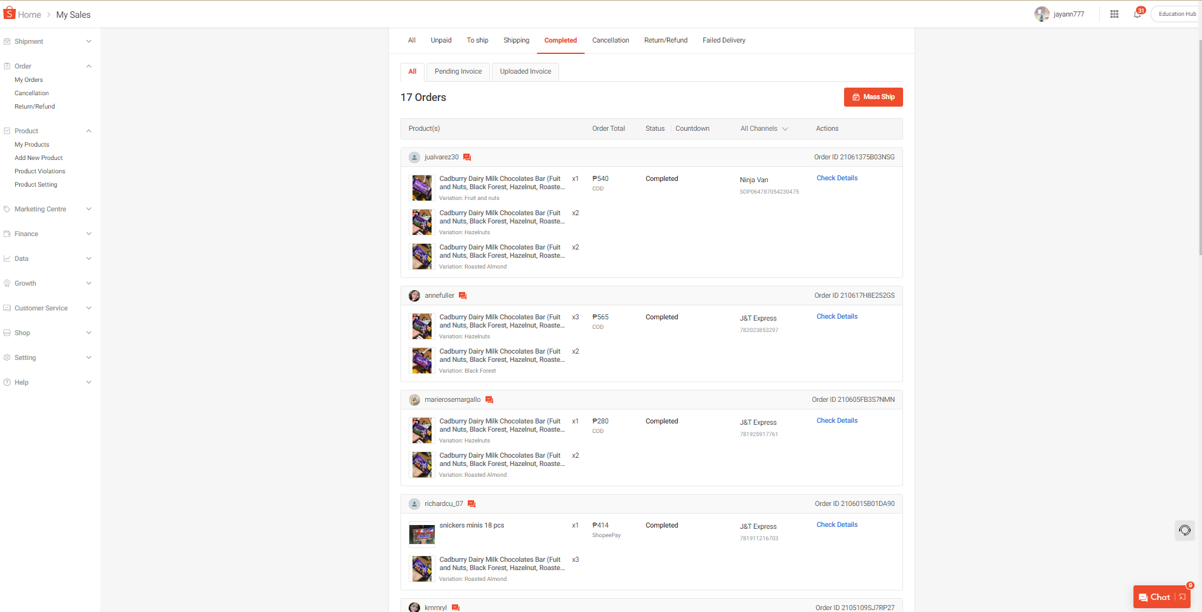The height and width of the screenshot is (612, 1202).
Task: Expand the Data section chevron
Action: coord(89,259)
